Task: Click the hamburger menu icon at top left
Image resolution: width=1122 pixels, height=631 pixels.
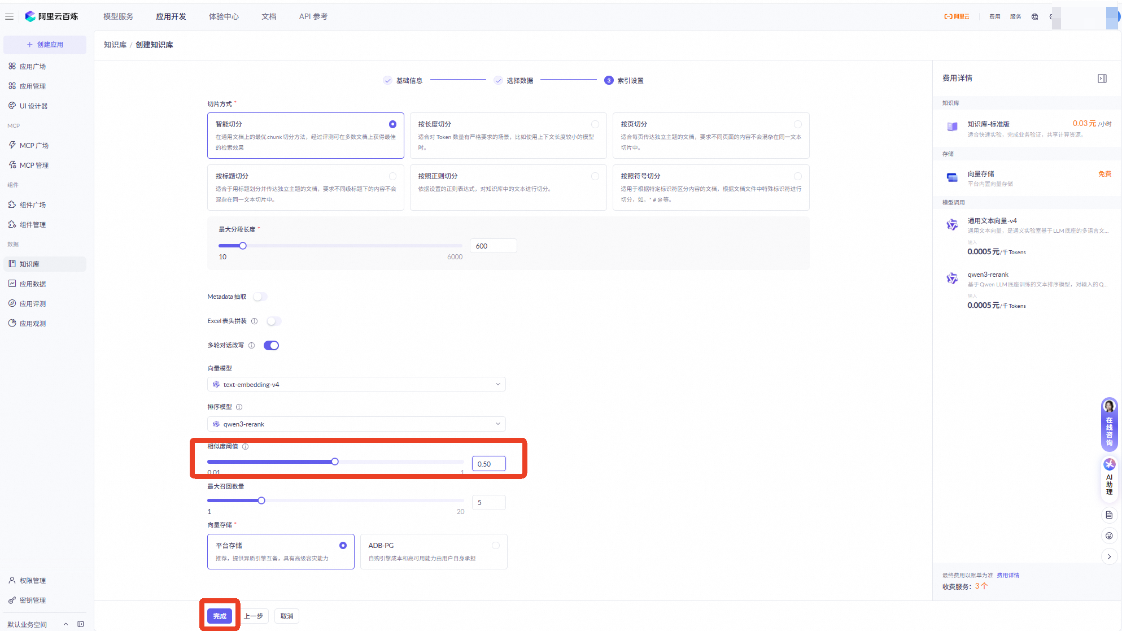Action: tap(9, 16)
